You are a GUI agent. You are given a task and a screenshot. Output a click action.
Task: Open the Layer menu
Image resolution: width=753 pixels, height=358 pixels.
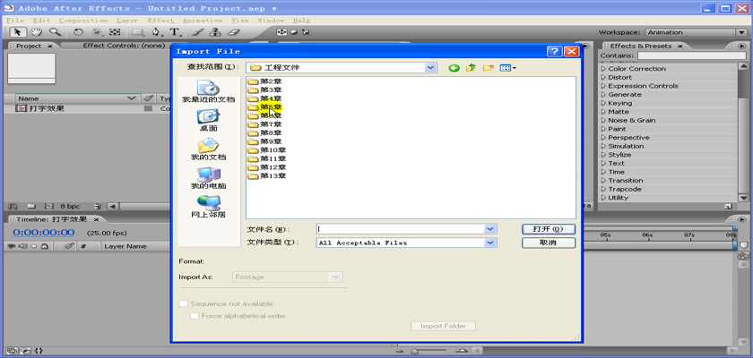click(127, 21)
